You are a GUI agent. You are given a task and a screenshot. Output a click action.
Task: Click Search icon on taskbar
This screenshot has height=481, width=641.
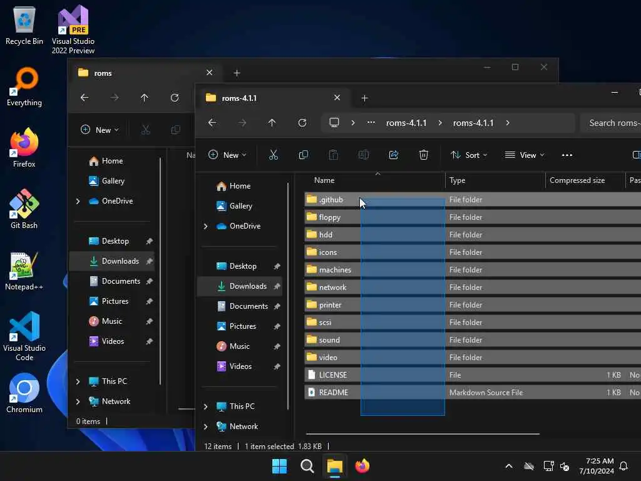coord(307,466)
